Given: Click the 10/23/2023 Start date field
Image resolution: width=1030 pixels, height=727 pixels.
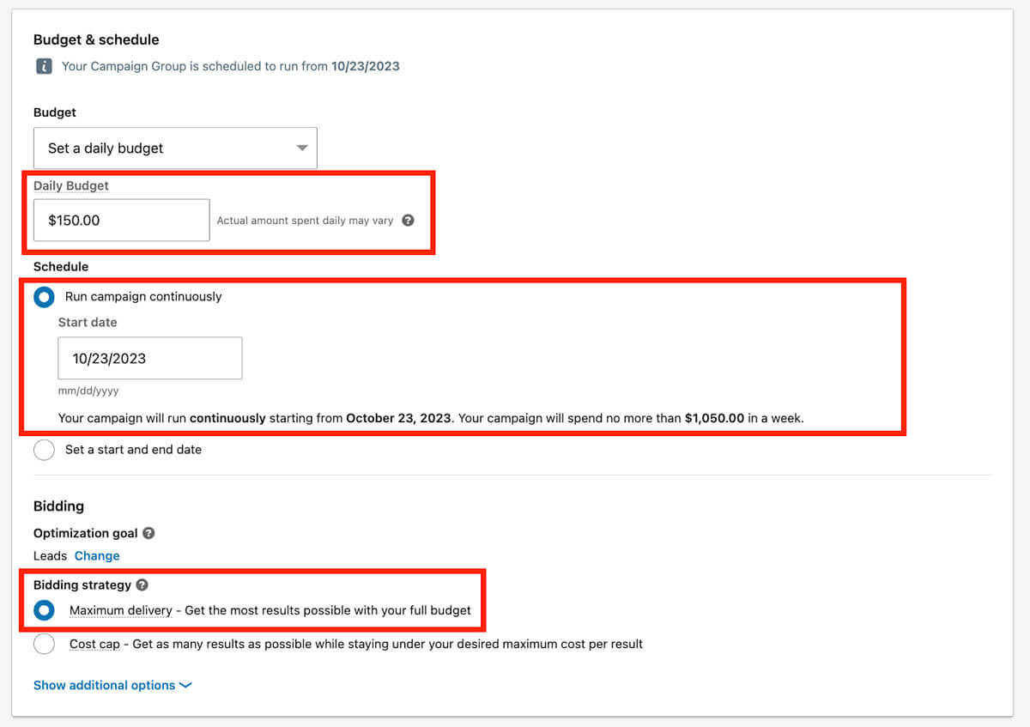Looking at the screenshot, I should (149, 358).
